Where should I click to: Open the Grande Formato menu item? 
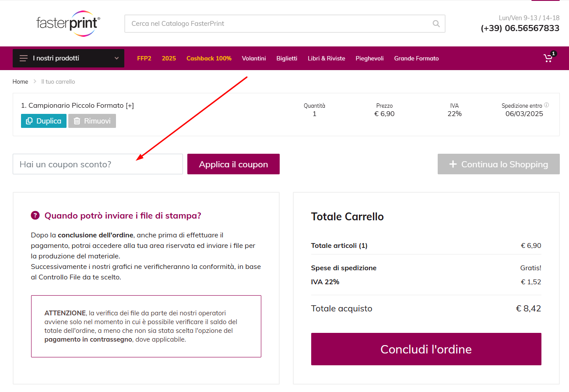(416, 58)
